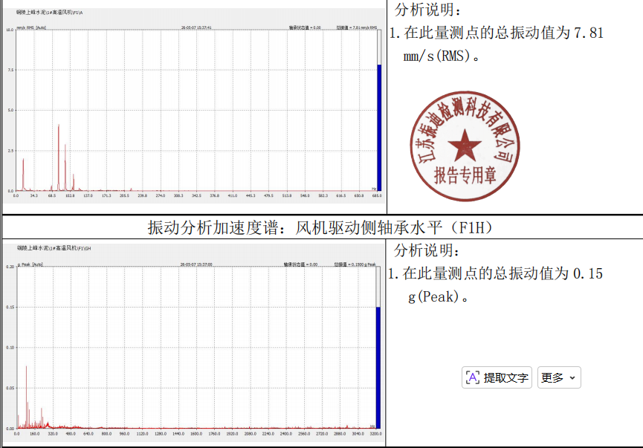Click the mm/s RMS [Auto] unit label

(x=31, y=27)
